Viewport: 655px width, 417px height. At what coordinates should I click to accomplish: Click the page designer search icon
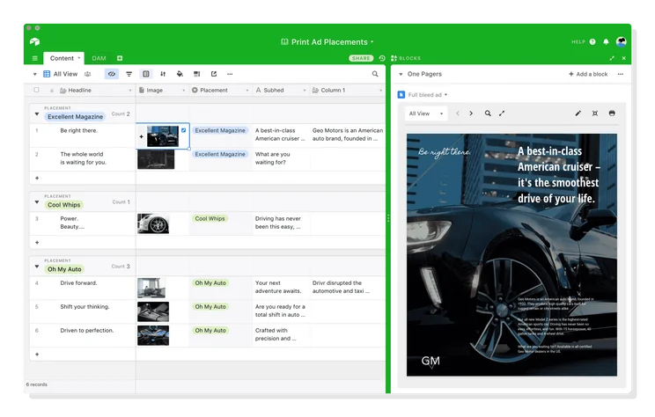point(488,113)
